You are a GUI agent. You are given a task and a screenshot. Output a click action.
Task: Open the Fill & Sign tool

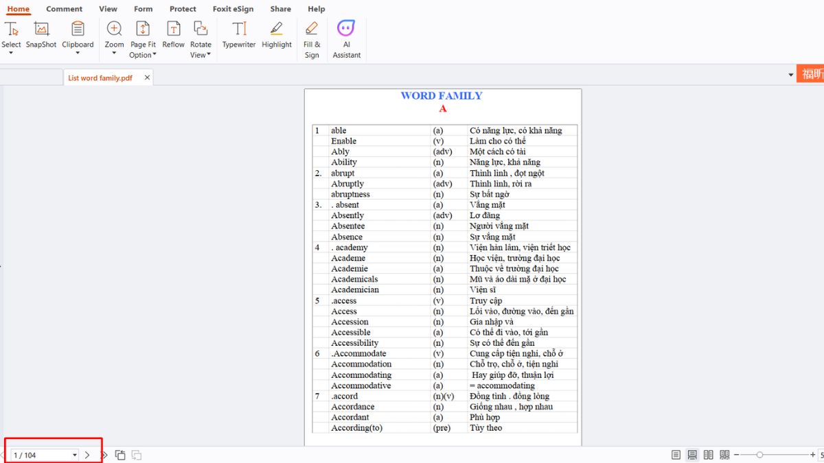pos(312,29)
